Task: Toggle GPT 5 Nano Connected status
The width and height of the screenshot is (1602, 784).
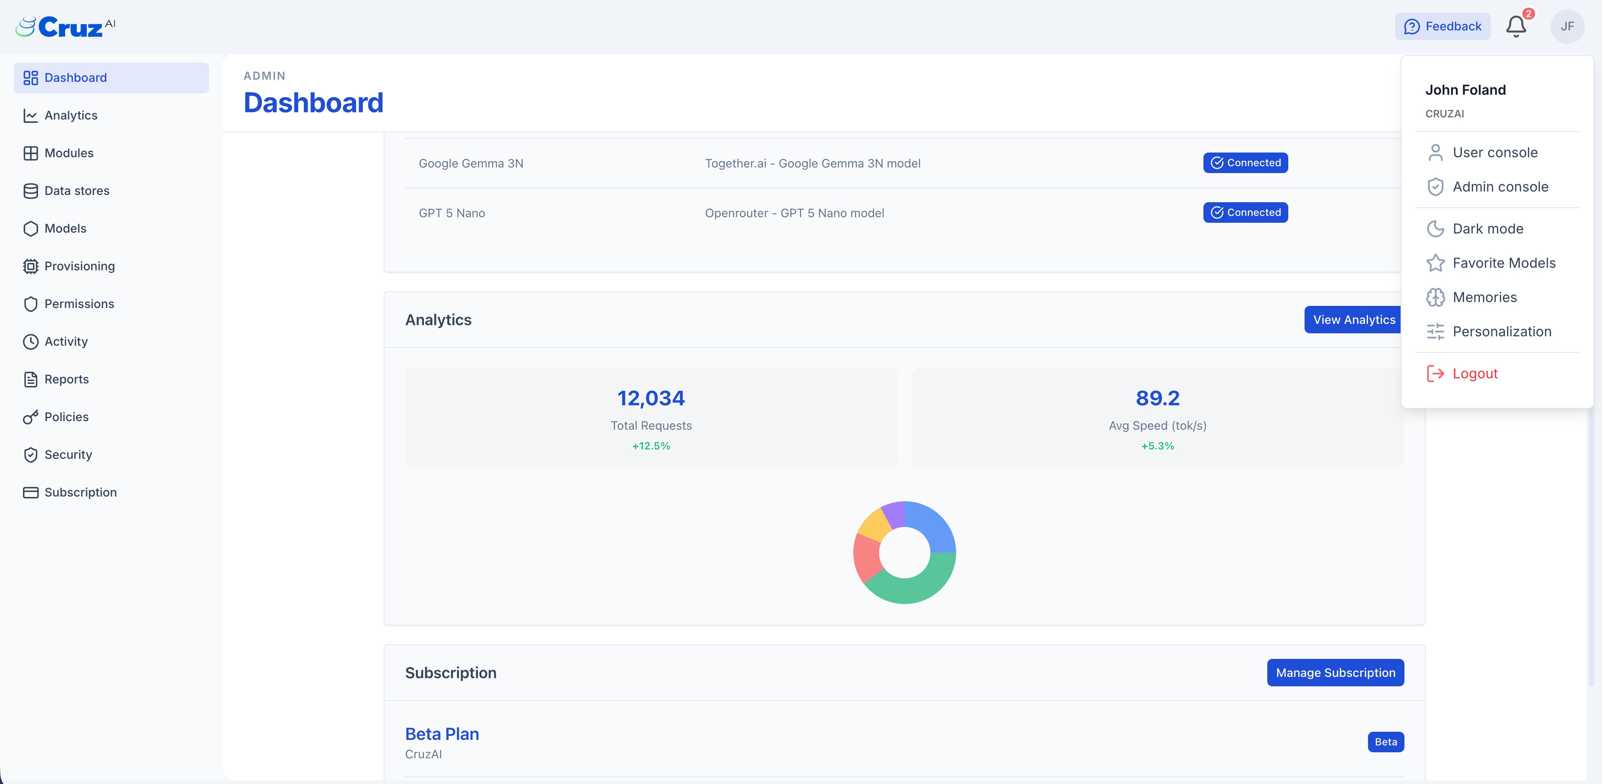Action: click(x=1245, y=212)
